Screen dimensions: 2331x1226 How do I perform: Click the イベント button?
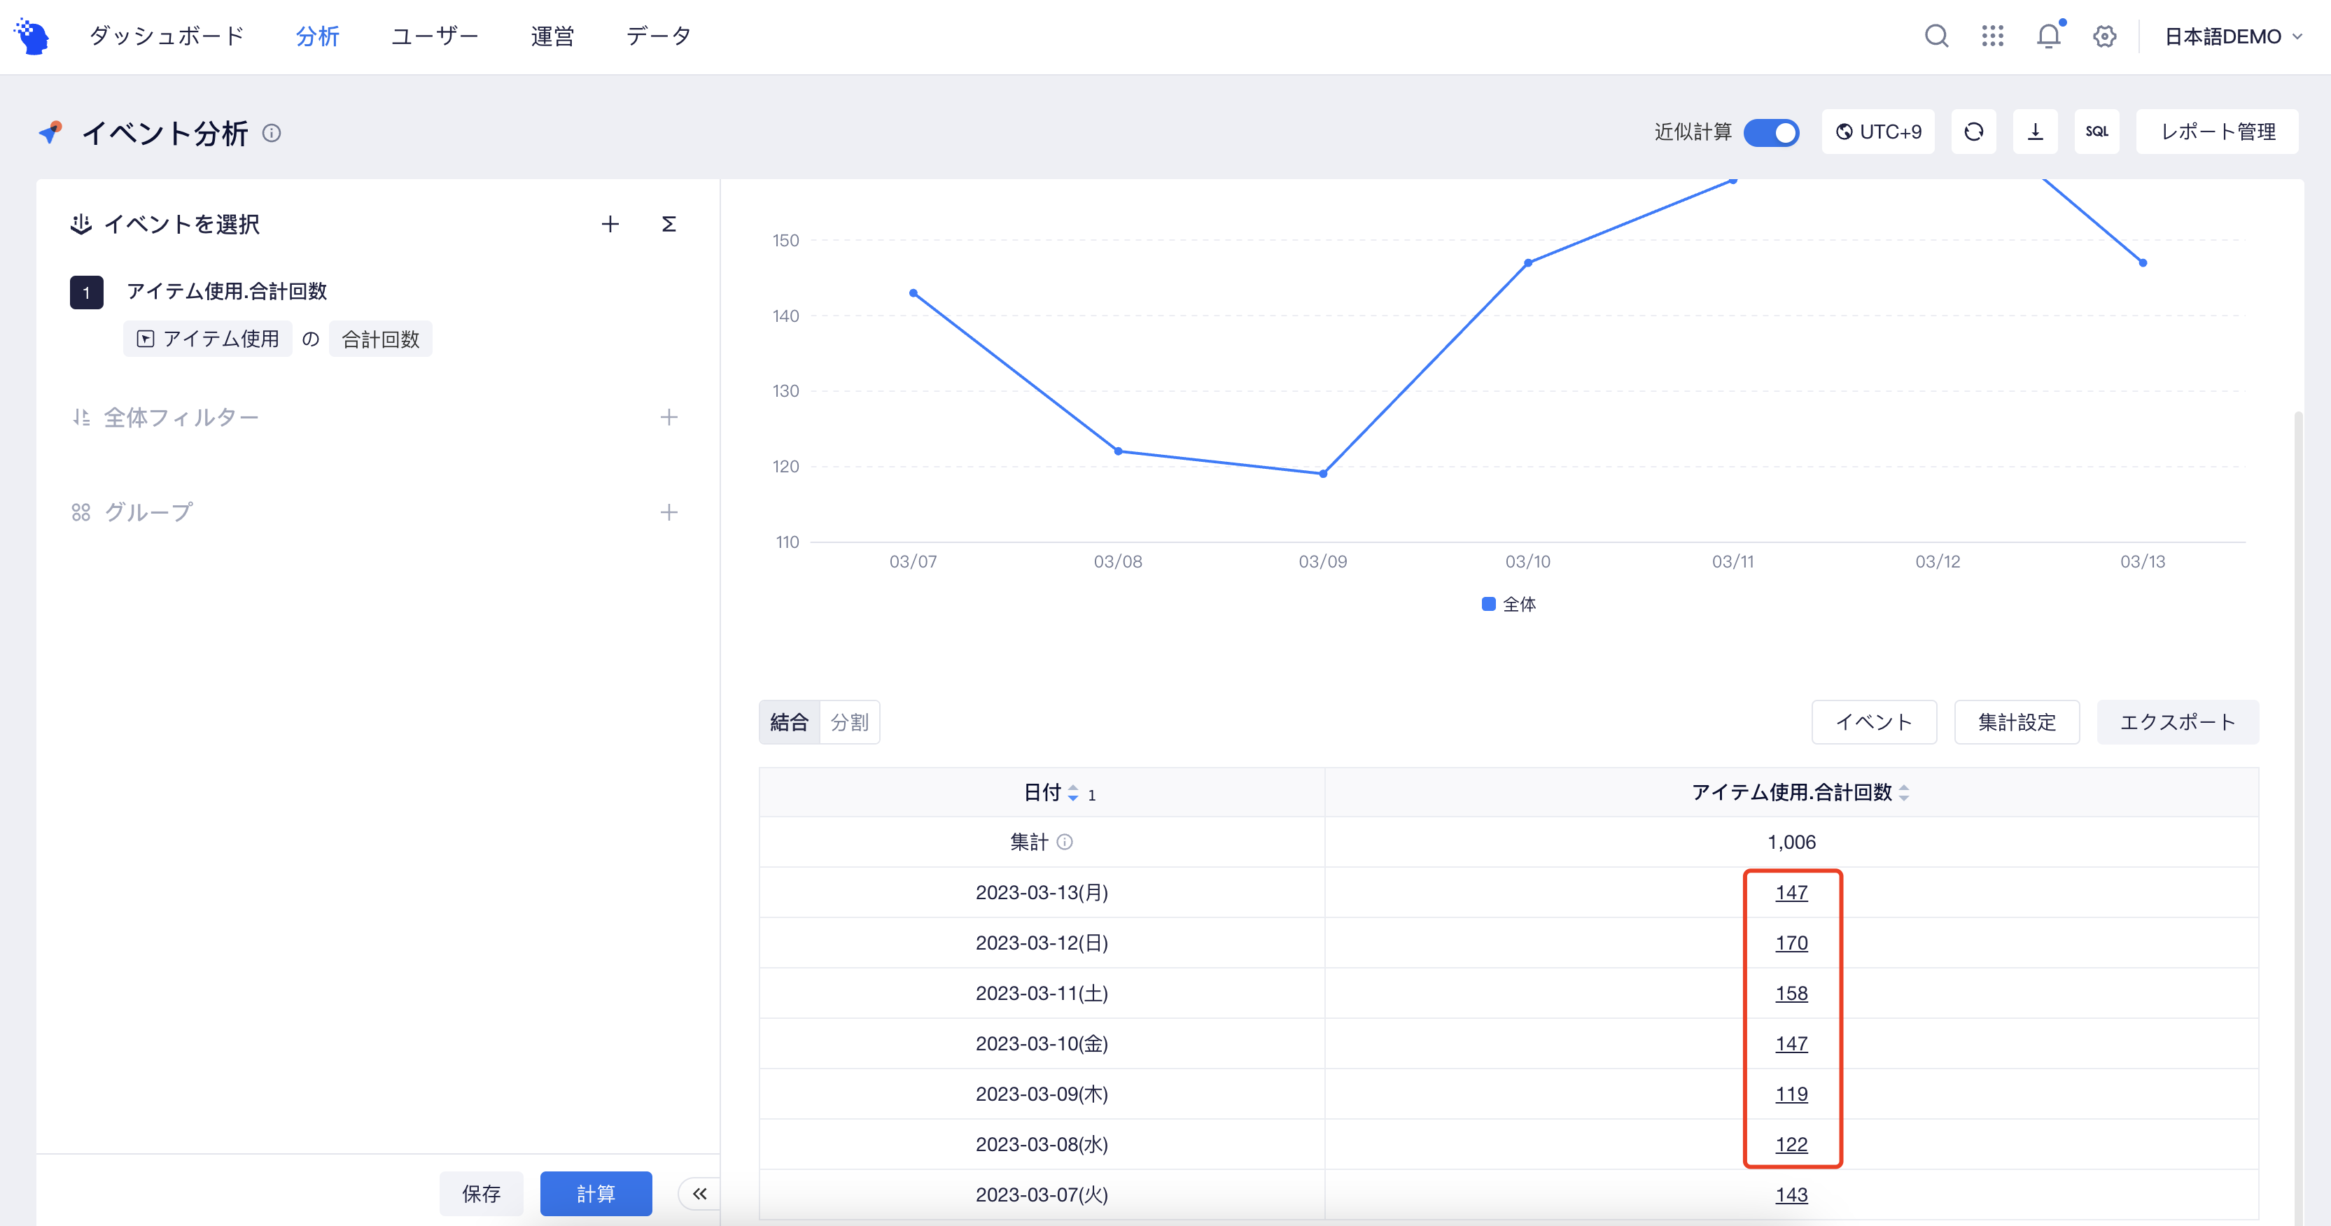[1874, 722]
